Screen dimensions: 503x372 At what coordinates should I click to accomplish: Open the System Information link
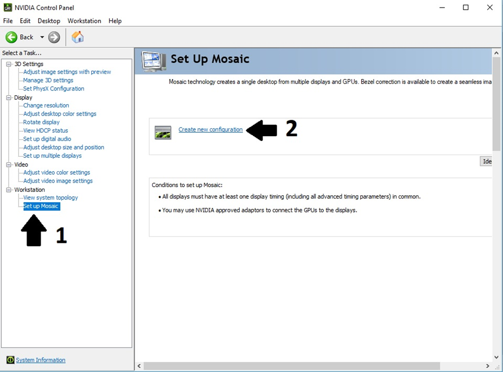(x=41, y=360)
